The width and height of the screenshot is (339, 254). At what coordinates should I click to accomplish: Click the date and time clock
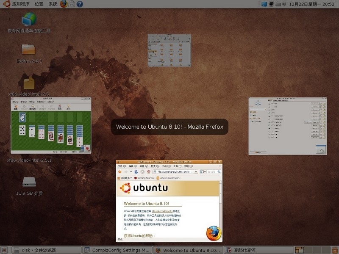click(312, 4)
